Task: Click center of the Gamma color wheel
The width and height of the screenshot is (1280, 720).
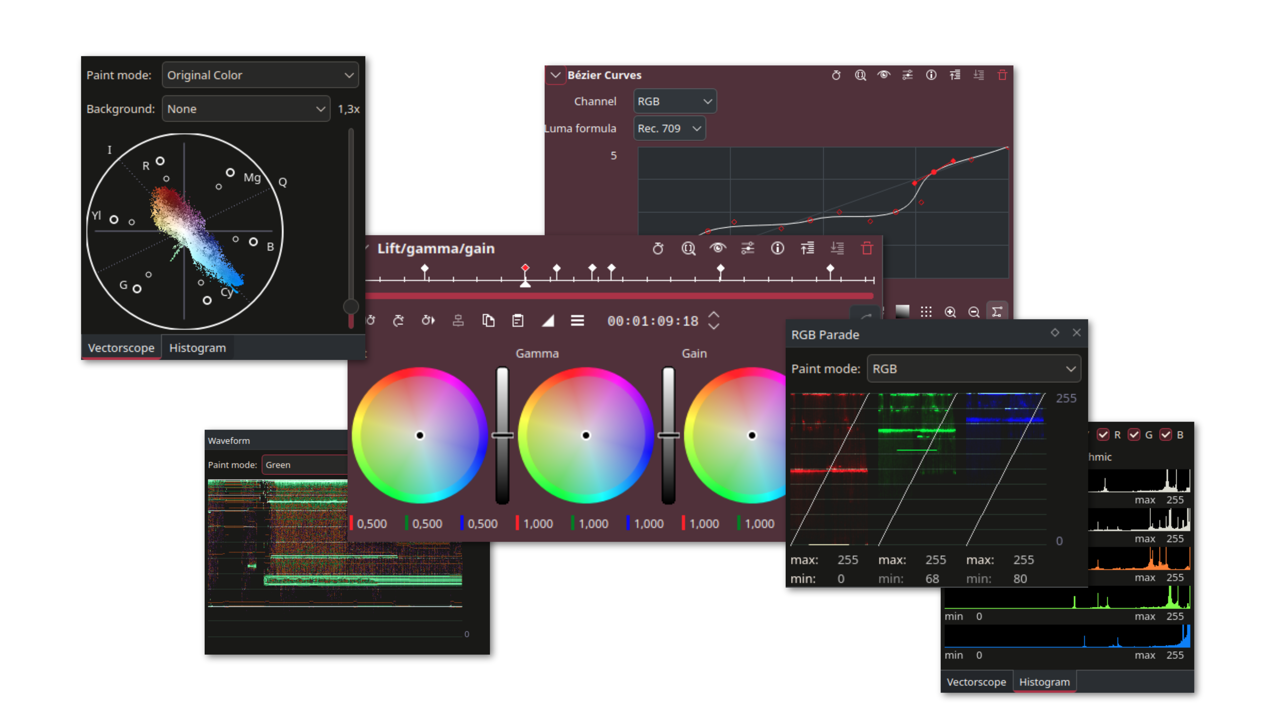Action: (x=586, y=436)
